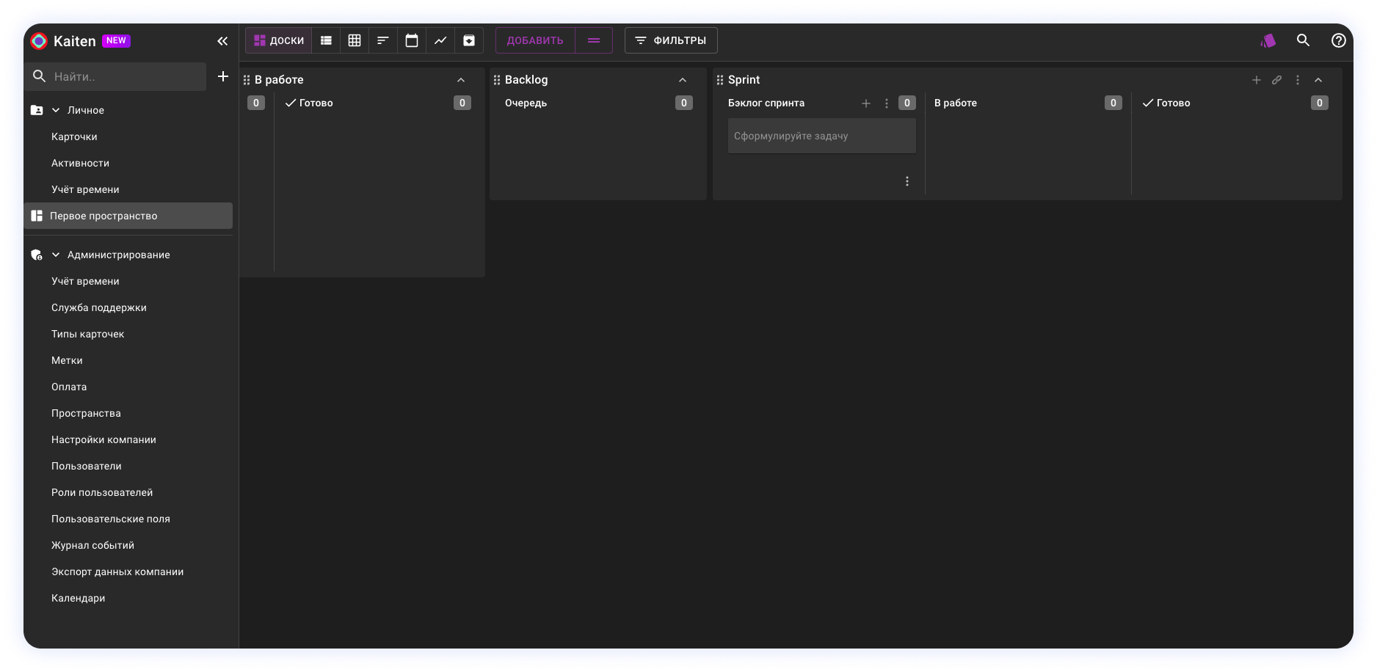Collapse the sidebar with double chevron
This screenshot has width=1377, height=672.
(x=222, y=41)
